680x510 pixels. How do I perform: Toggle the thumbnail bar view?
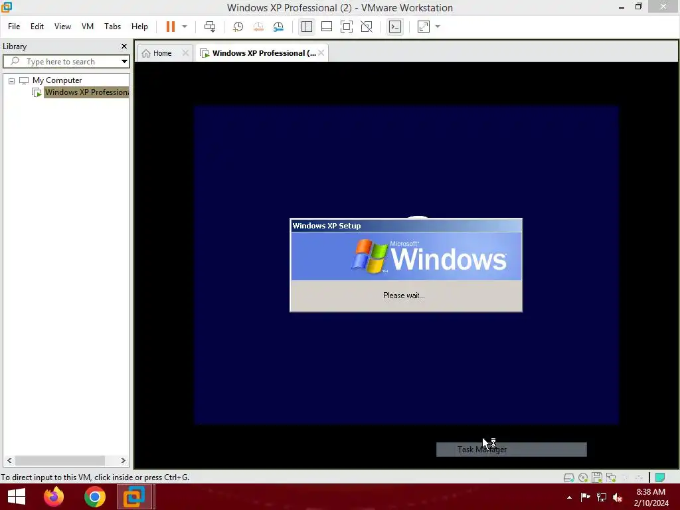click(327, 27)
